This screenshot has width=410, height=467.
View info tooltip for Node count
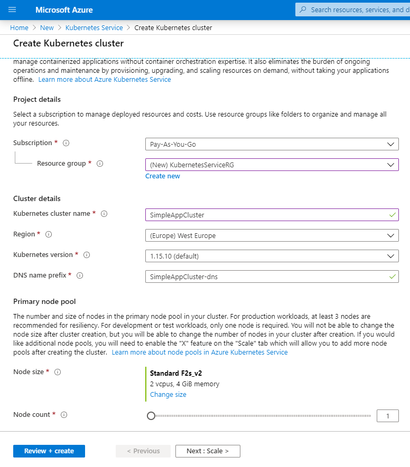coord(63,415)
